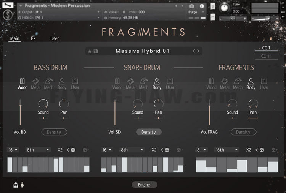The height and width of the screenshot is (193, 286).
Task: Open the MIDI Ch dropdown
Action: click(59, 17)
